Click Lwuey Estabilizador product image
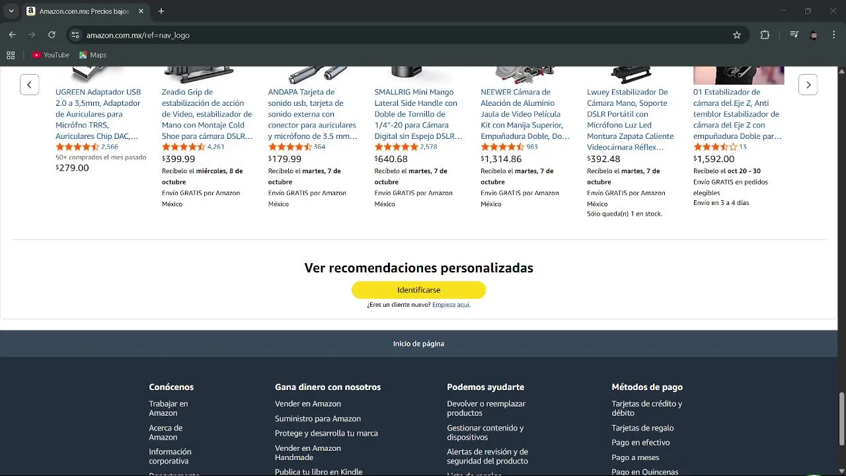846x476 pixels. point(631,75)
